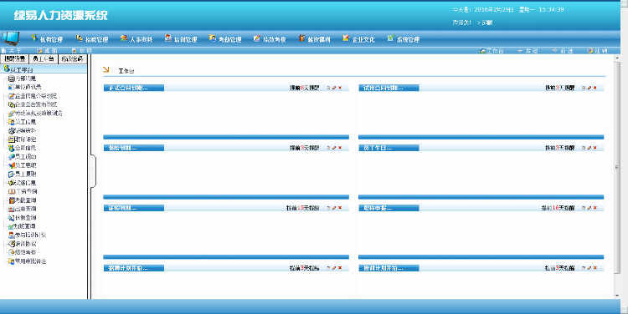Close the 员工生日 reminder panel with red X
Viewport: 628px width, 314px height.
595,148
